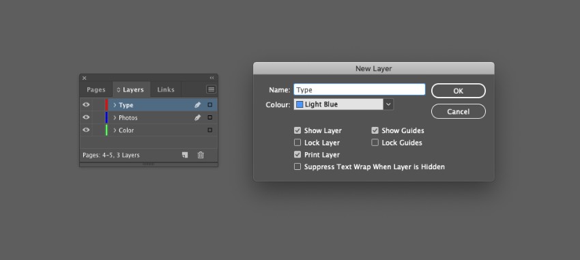Select the Type layer name
Viewport: 580px width, 260px height.
[126, 105]
